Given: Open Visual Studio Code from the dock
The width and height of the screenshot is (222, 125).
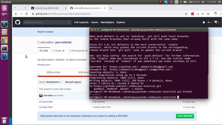Looking at the screenshot, I should tap(5, 56).
